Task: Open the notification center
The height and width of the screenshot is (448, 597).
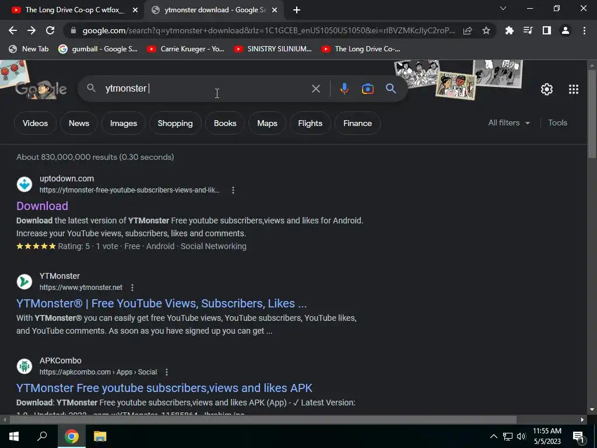Action: [578, 437]
